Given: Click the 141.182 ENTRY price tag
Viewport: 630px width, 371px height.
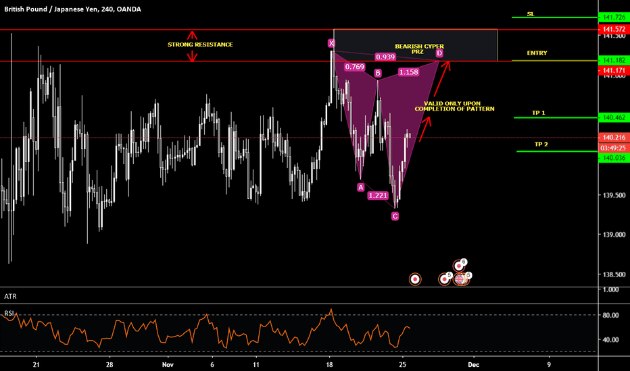Looking at the screenshot, I should point(612,61).
